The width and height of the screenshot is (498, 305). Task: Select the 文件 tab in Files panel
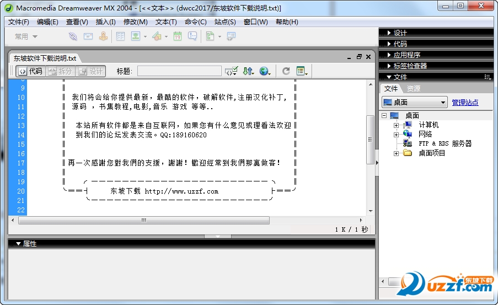[x=390, y=89]
